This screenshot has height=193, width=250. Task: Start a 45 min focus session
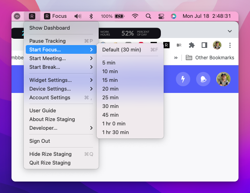coord(130,115)
